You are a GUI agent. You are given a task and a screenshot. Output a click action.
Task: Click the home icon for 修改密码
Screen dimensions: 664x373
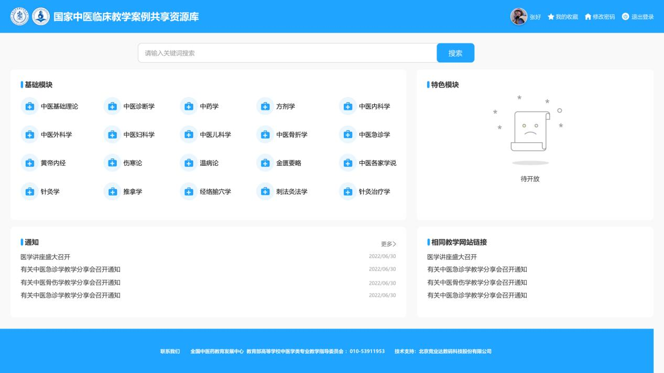pyautogui.click(x=588, y=17)
